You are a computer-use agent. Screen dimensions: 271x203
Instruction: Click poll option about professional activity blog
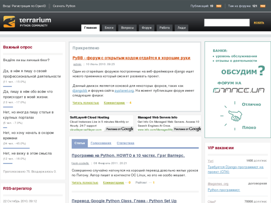coord(32,74)
